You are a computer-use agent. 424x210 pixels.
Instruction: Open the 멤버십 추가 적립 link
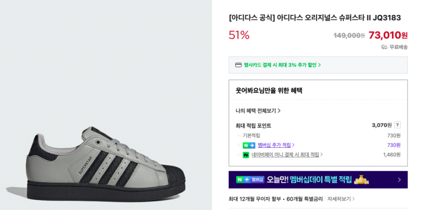pos(276,145)
